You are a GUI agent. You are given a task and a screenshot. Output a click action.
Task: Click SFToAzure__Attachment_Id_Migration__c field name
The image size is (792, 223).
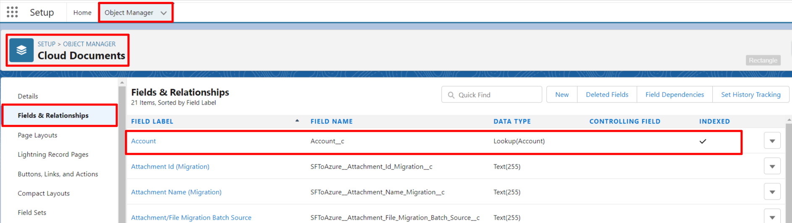[371, 167]
